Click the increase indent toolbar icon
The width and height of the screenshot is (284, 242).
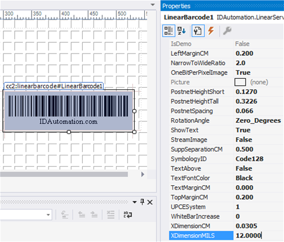click(94, 214)
